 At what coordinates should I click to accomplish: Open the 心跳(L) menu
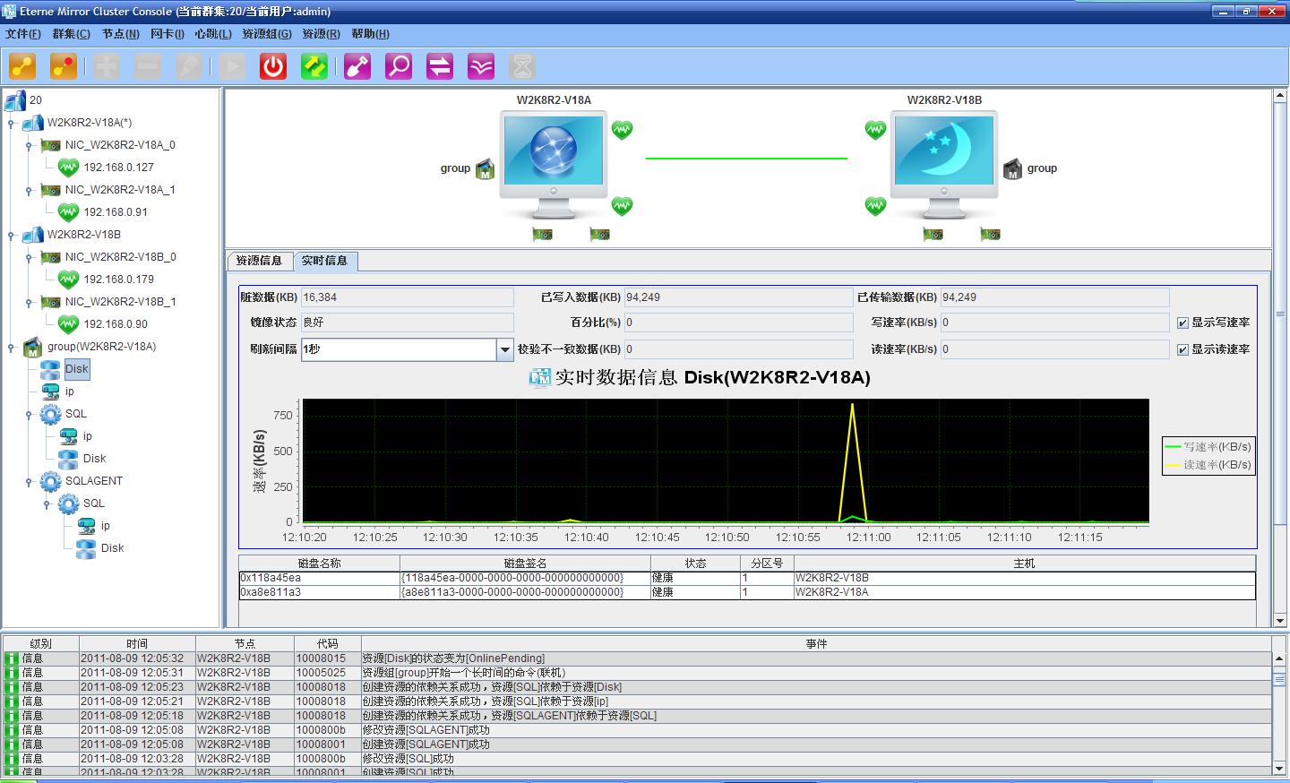click(x=213, y=33)
